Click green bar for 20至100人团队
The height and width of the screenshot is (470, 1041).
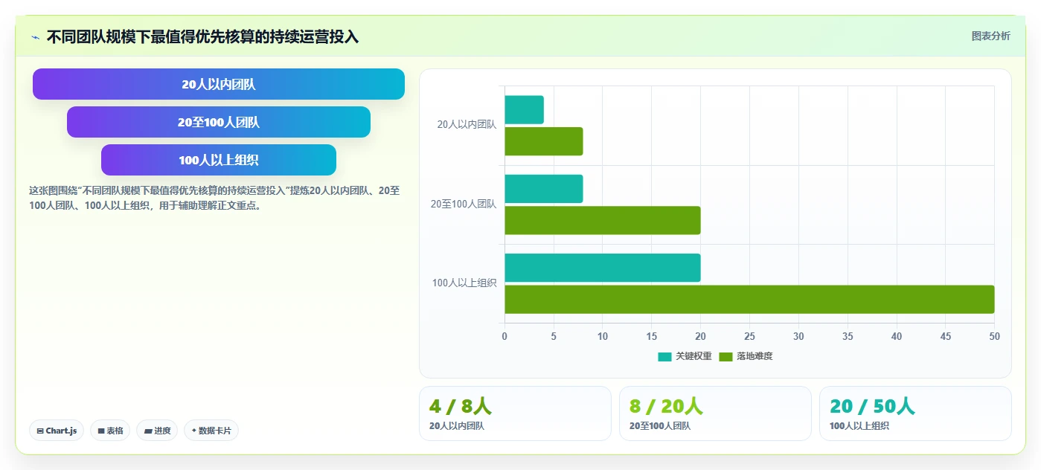click(x=603, y=220)
